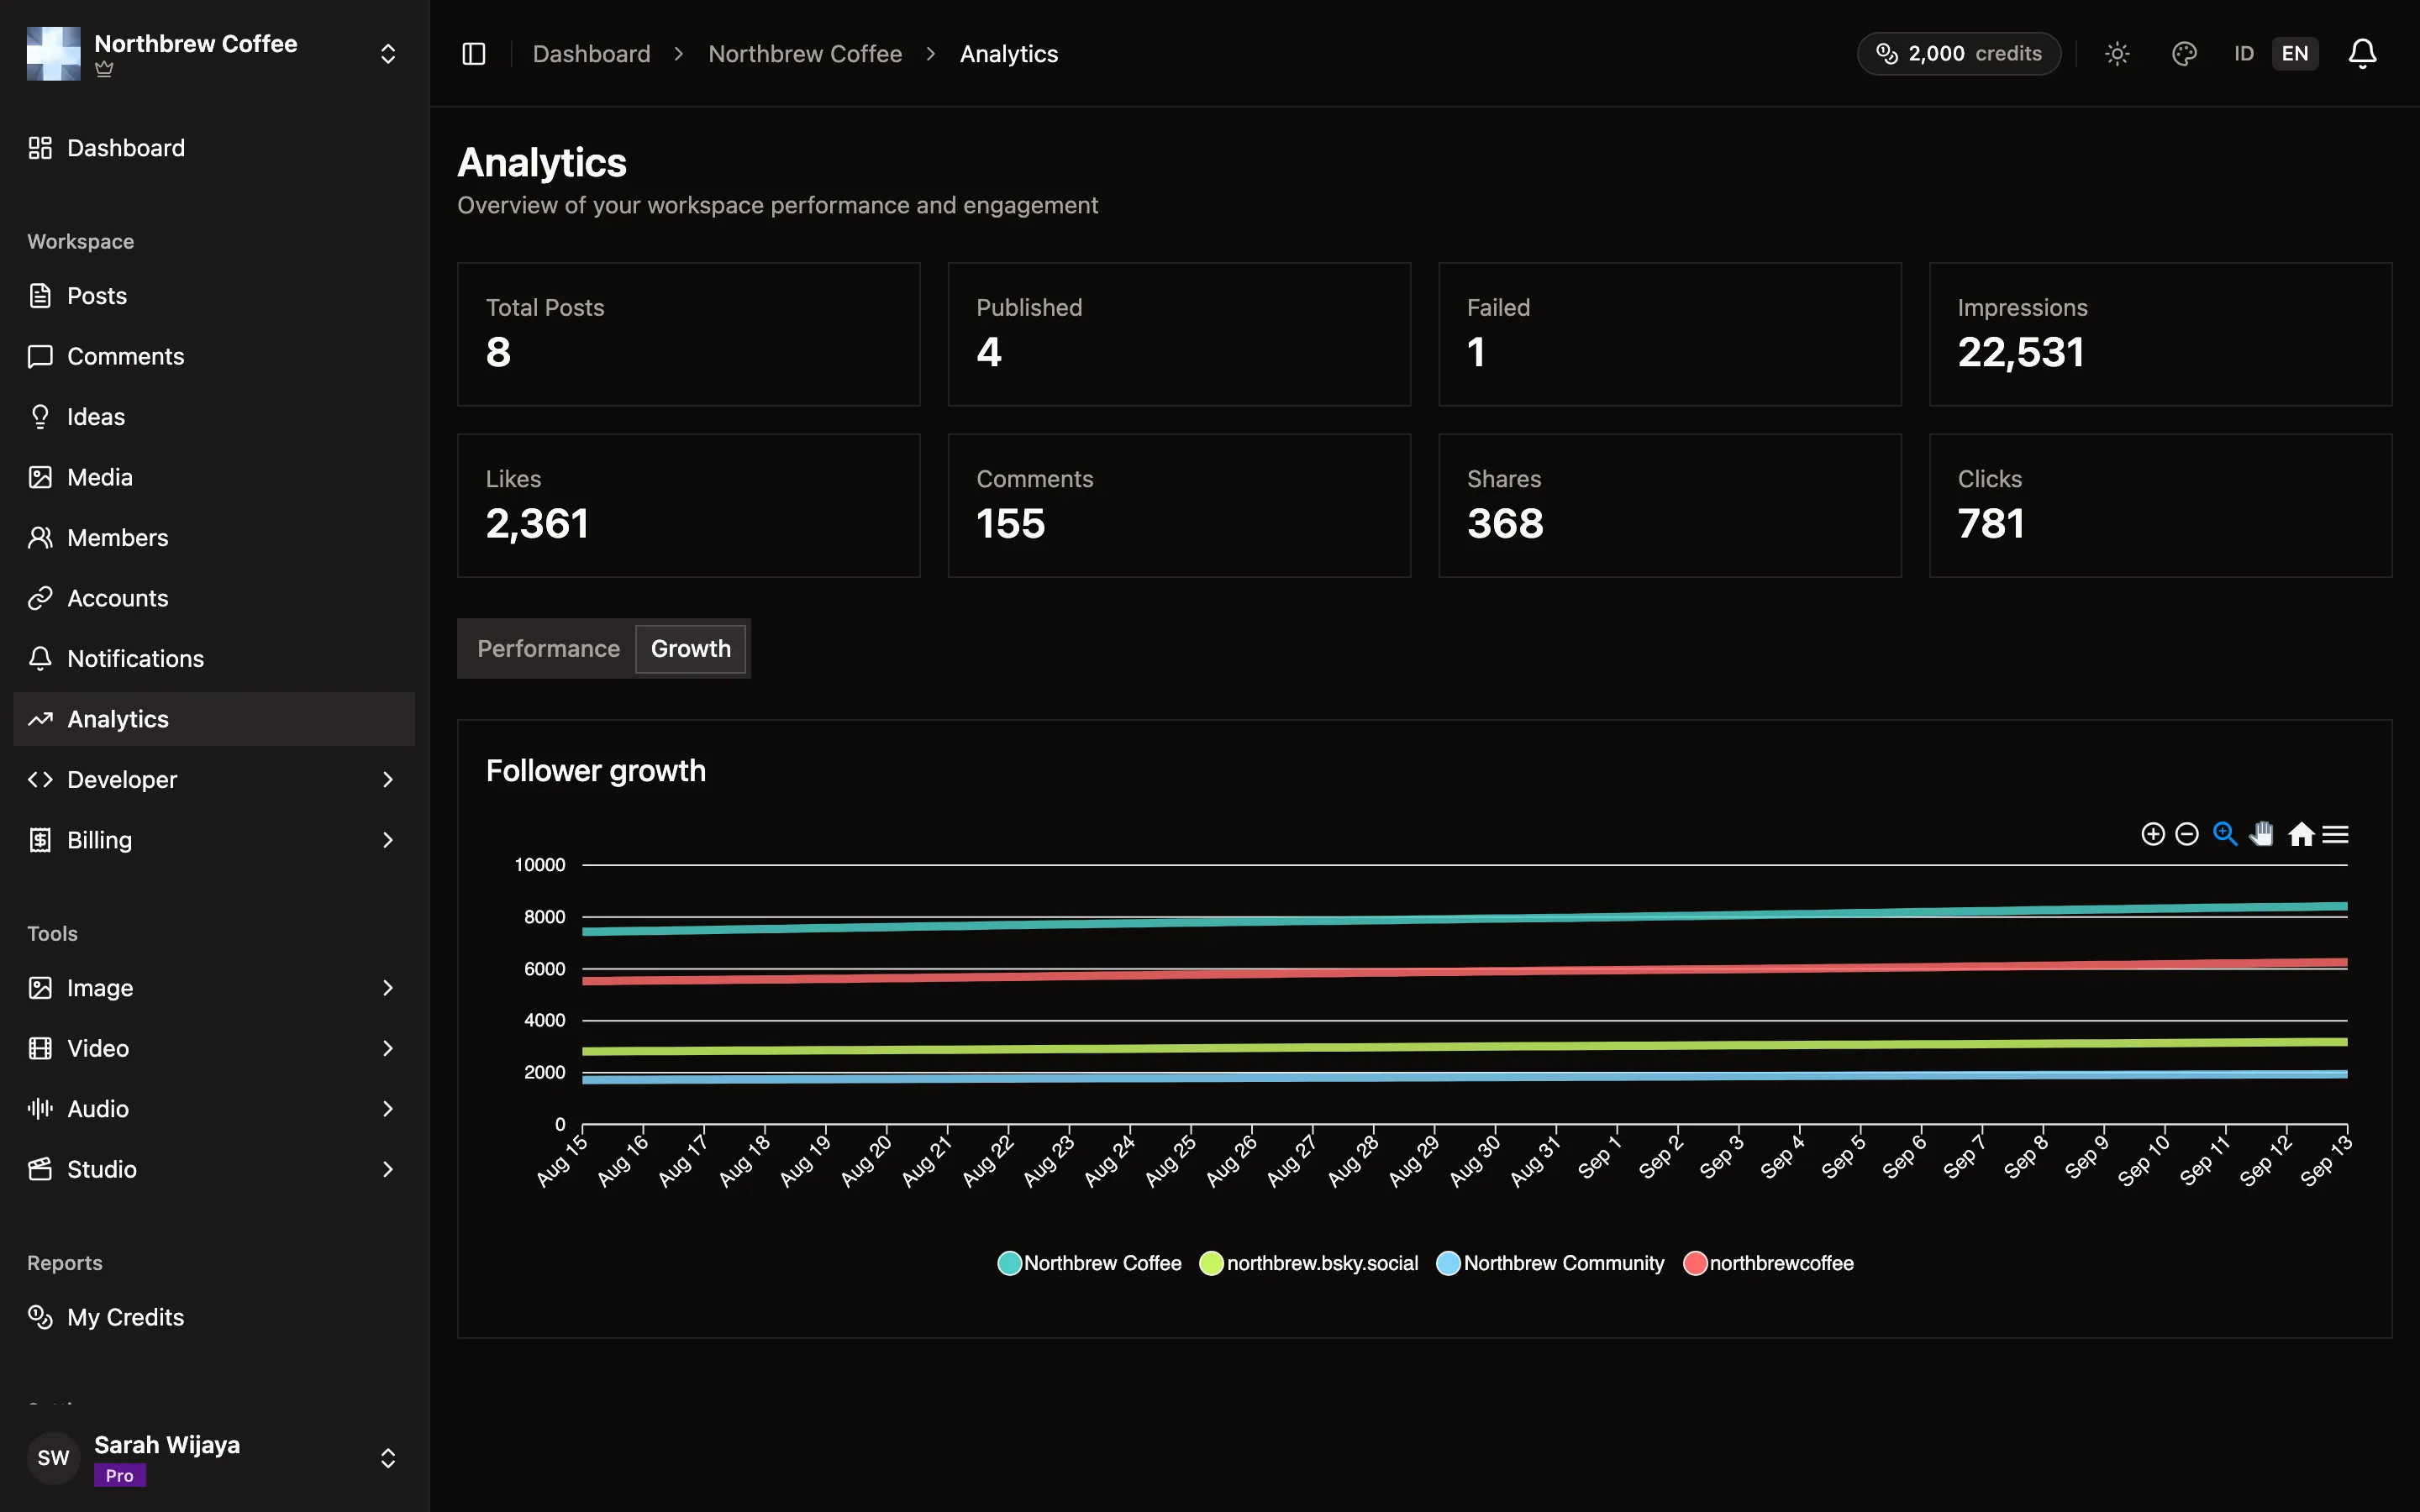Click the credits coin icon
This screenshot has width=2420, height=1512.
[1886, 54]
